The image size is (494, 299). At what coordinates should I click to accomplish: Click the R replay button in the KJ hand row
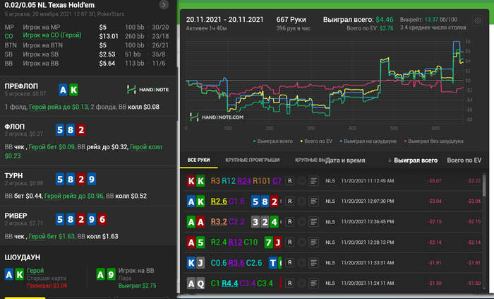(x=289, y=263)
